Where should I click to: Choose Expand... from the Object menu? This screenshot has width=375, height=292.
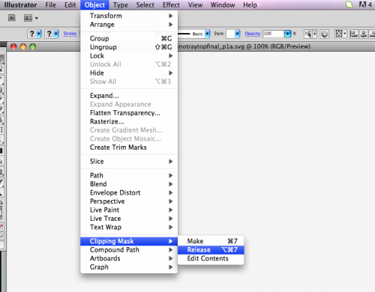(x=129, y=96)
